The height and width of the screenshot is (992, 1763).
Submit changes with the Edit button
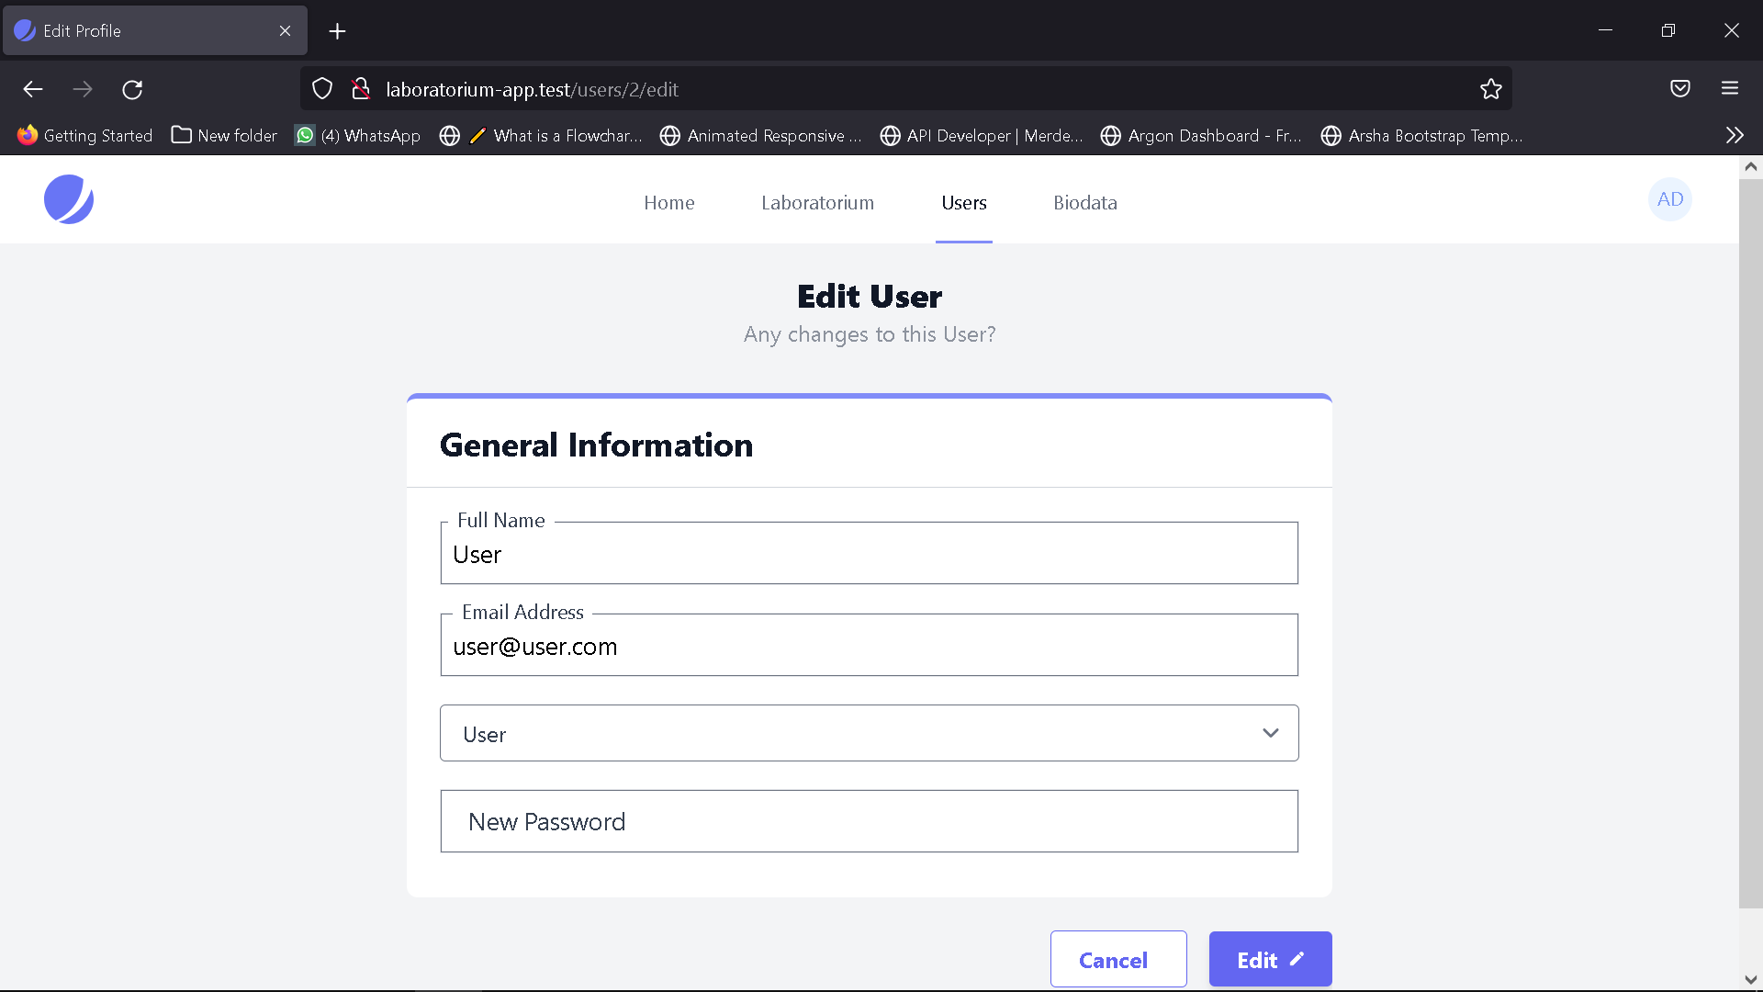coord(1270,959)
